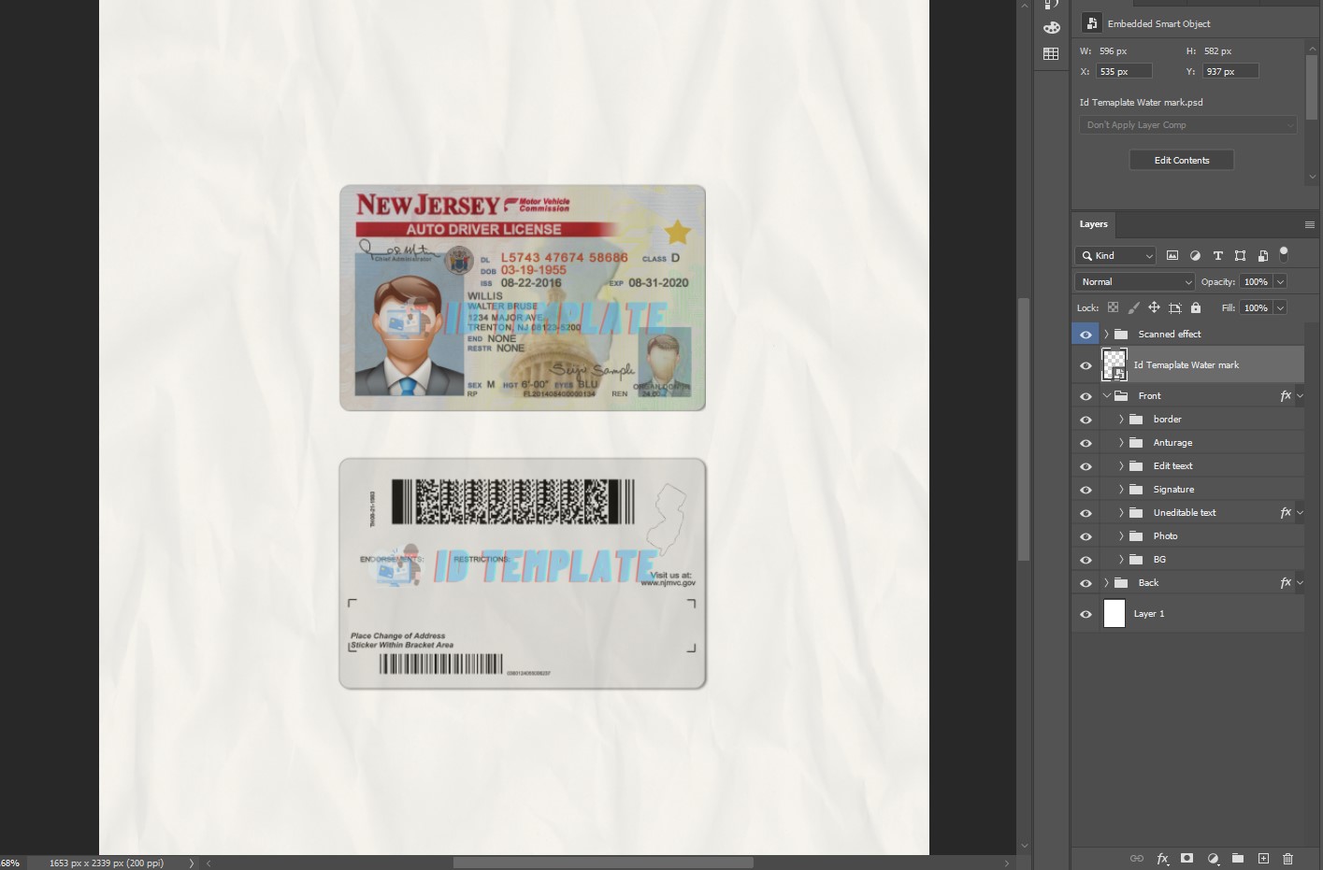Hide the border group
The image size is (1323, 870).
tap(1086, 420)
